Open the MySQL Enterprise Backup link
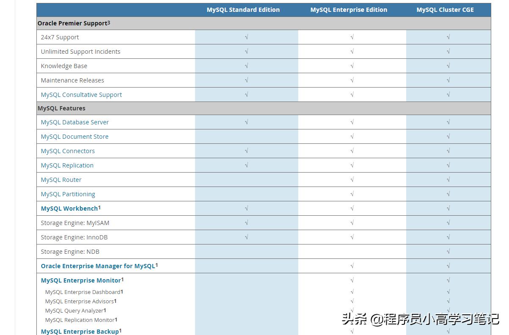Viewport: 509px width, 335px height. coord(80,332)
